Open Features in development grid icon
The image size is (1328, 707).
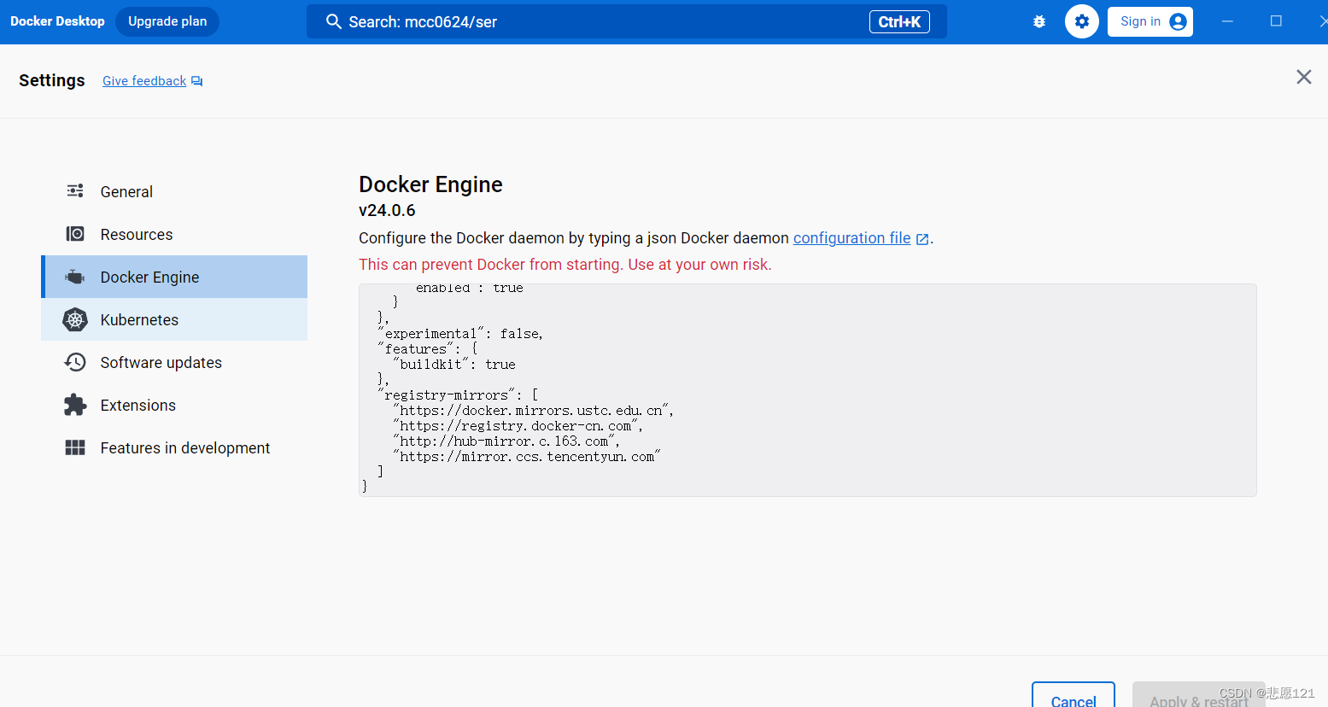(75, 447)
